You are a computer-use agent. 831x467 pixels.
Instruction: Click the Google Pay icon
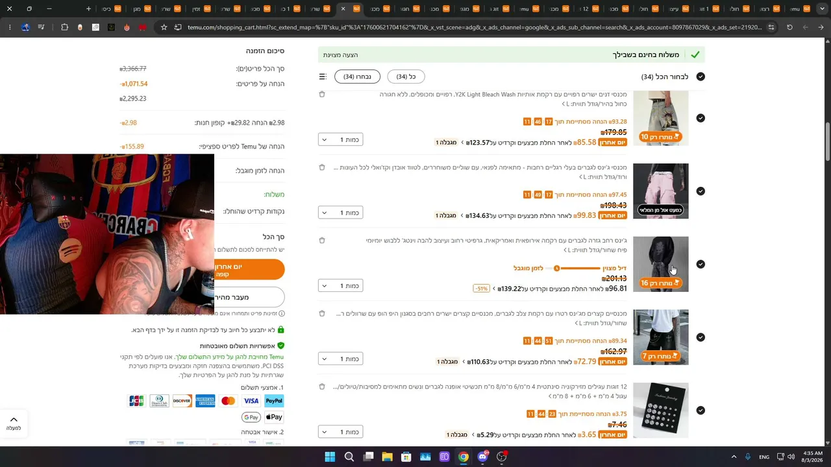pyautogui.click(x=251, y=417)
